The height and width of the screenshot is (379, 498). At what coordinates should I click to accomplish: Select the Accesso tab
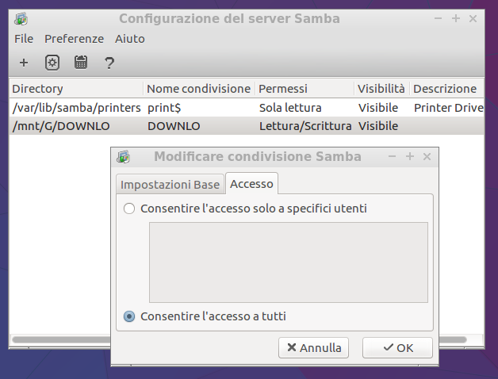point(251,184)
